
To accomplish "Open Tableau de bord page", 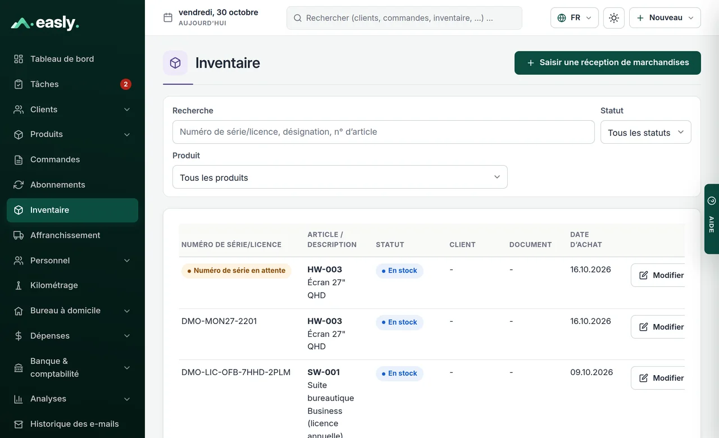I will click(x=72, y=59).
